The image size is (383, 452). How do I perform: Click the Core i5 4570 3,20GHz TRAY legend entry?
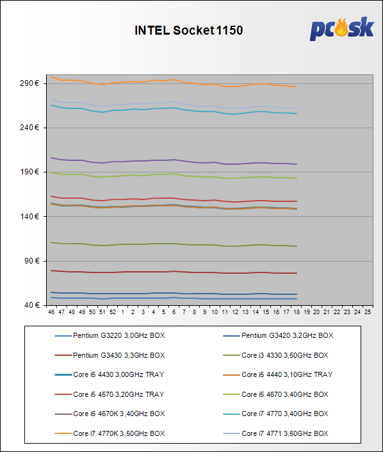(110, 394)
